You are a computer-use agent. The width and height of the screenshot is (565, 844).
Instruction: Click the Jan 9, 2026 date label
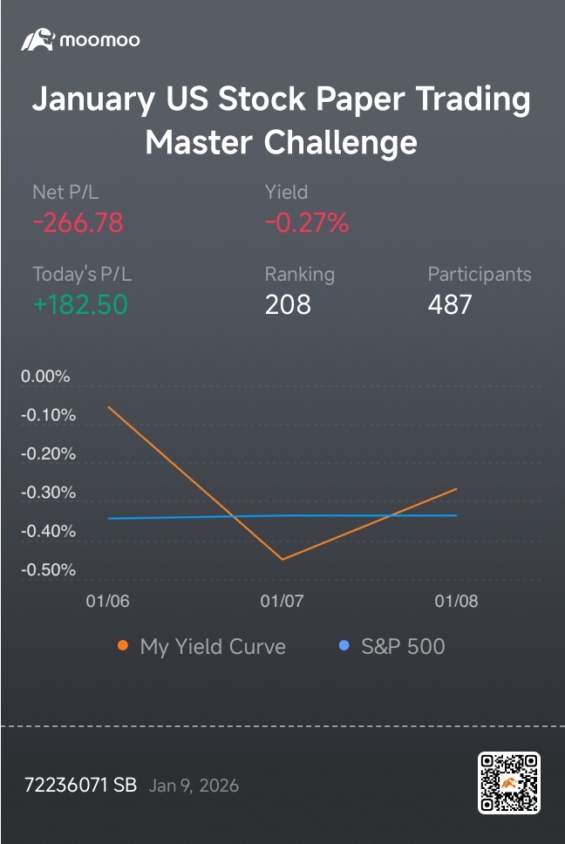click(194, 786)
